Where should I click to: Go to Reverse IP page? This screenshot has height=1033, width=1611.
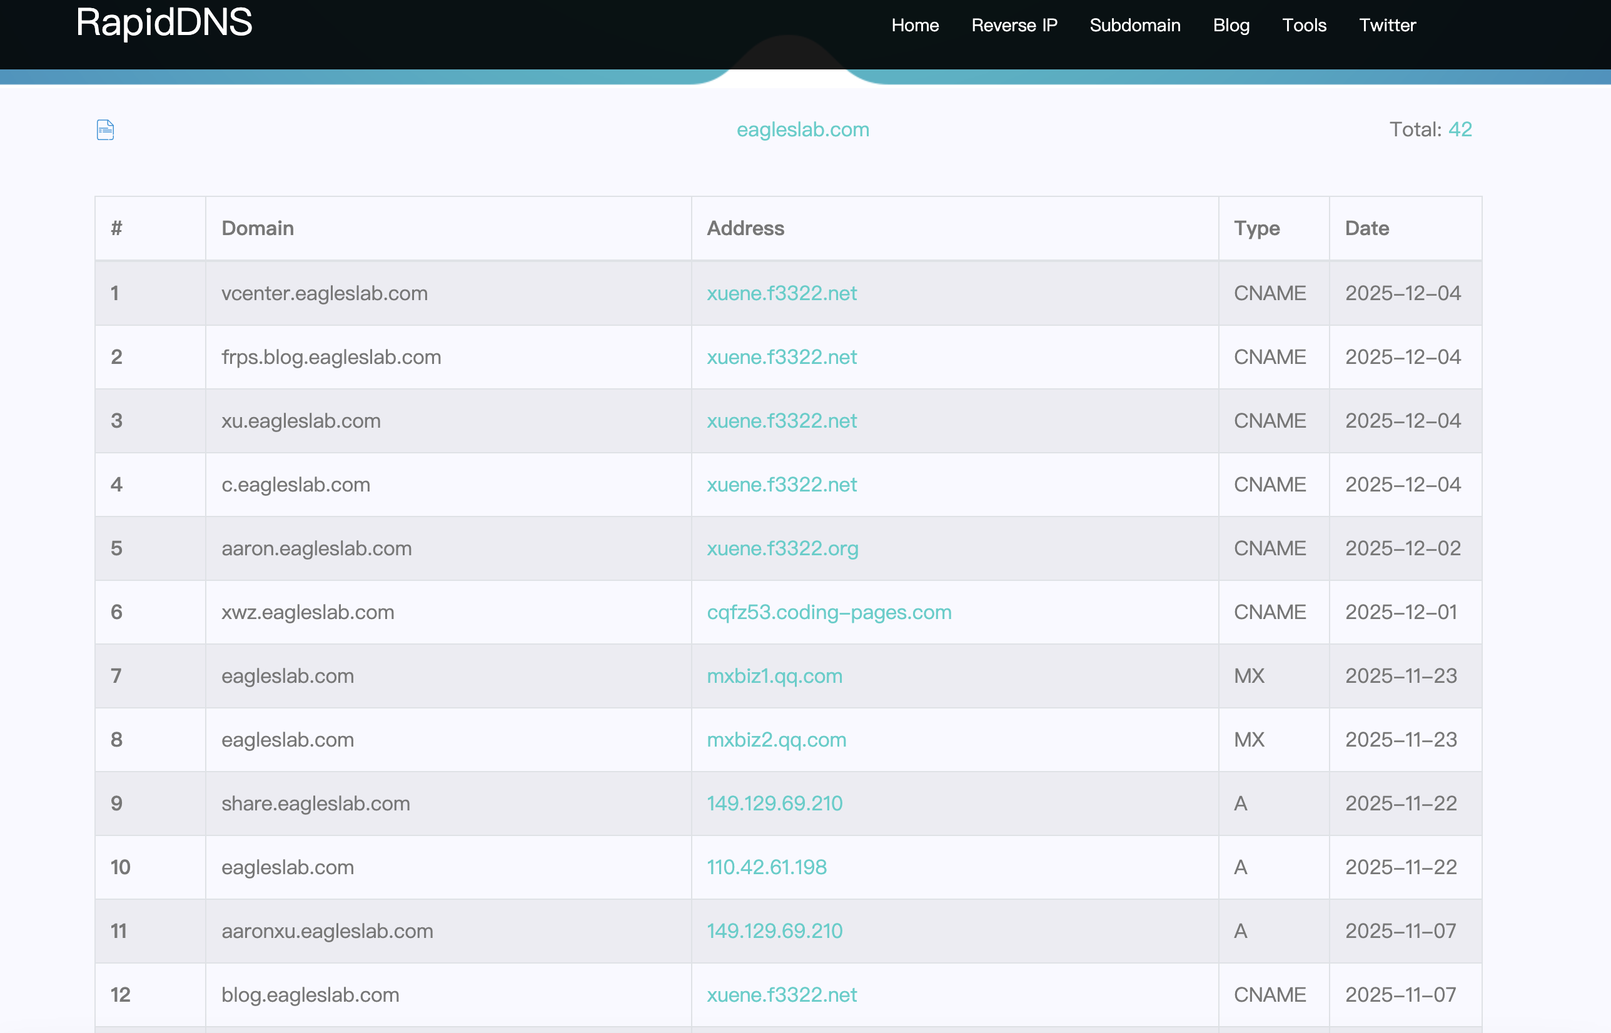[1014, 26]
